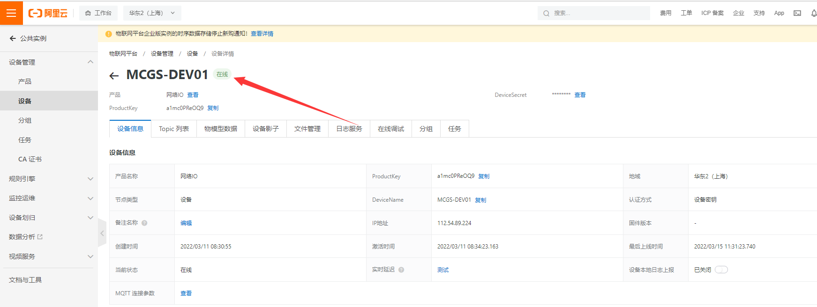Open the App menu item
Screen dimensions: 817x307
tap(779, 13)
